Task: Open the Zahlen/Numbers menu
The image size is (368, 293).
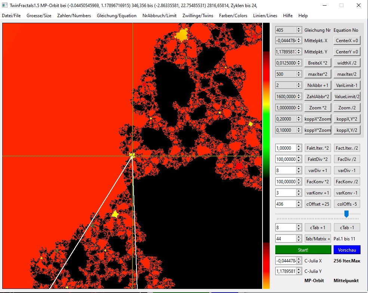Action: click(x=74, y=16)
